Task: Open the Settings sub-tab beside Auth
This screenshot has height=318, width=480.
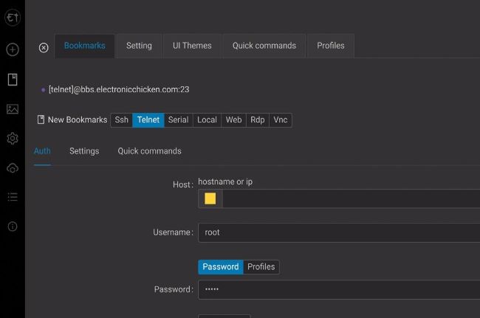Action: click(x=84, y=151)
